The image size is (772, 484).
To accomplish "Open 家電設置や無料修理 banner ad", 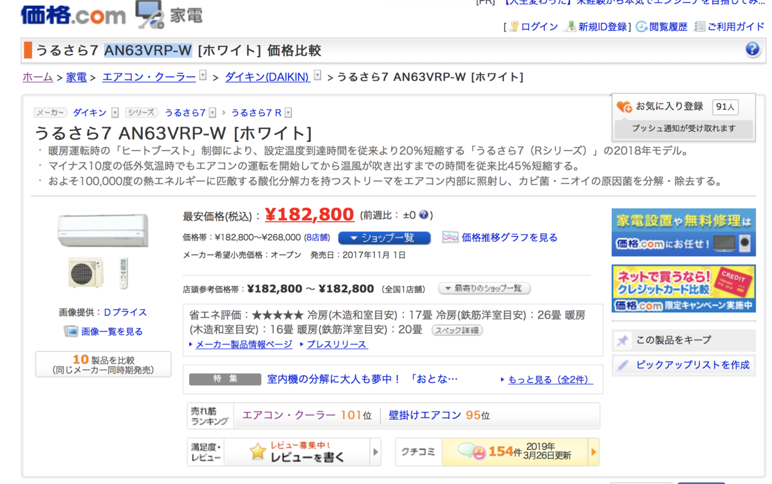I will (683, 232).
